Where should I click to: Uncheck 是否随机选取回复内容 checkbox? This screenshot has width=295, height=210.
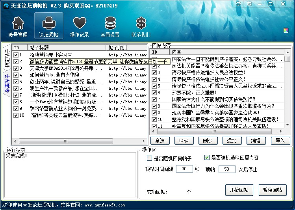(x=207, y=158)
